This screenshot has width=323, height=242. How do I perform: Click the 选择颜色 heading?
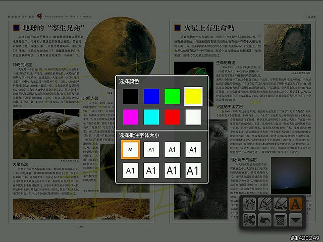click(129, 82)
